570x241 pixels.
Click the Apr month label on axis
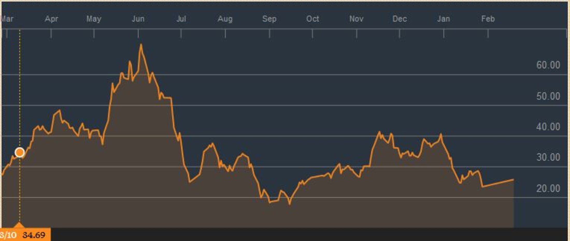click(51, 19)
